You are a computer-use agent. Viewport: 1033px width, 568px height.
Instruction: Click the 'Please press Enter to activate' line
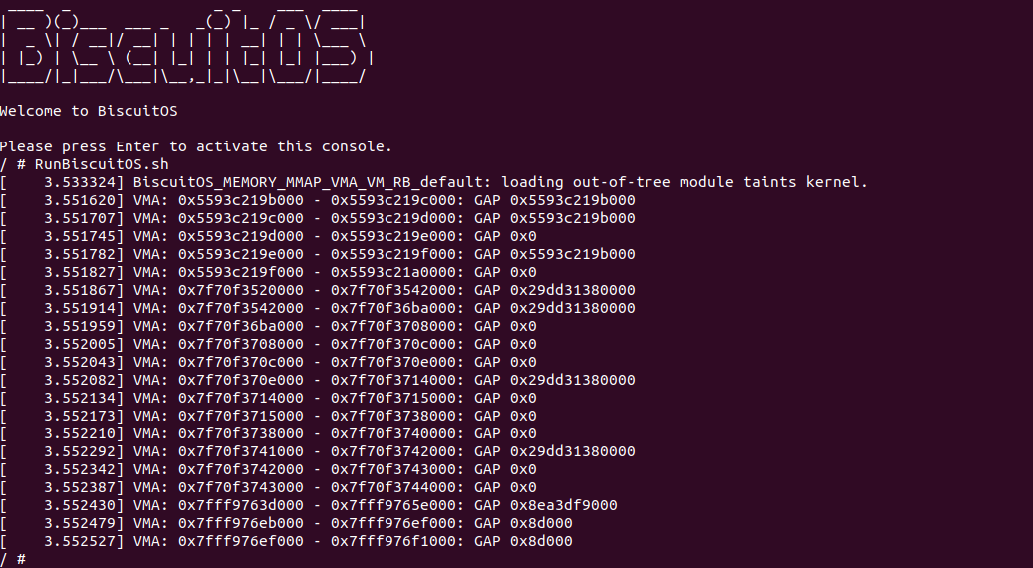[196, 146]
